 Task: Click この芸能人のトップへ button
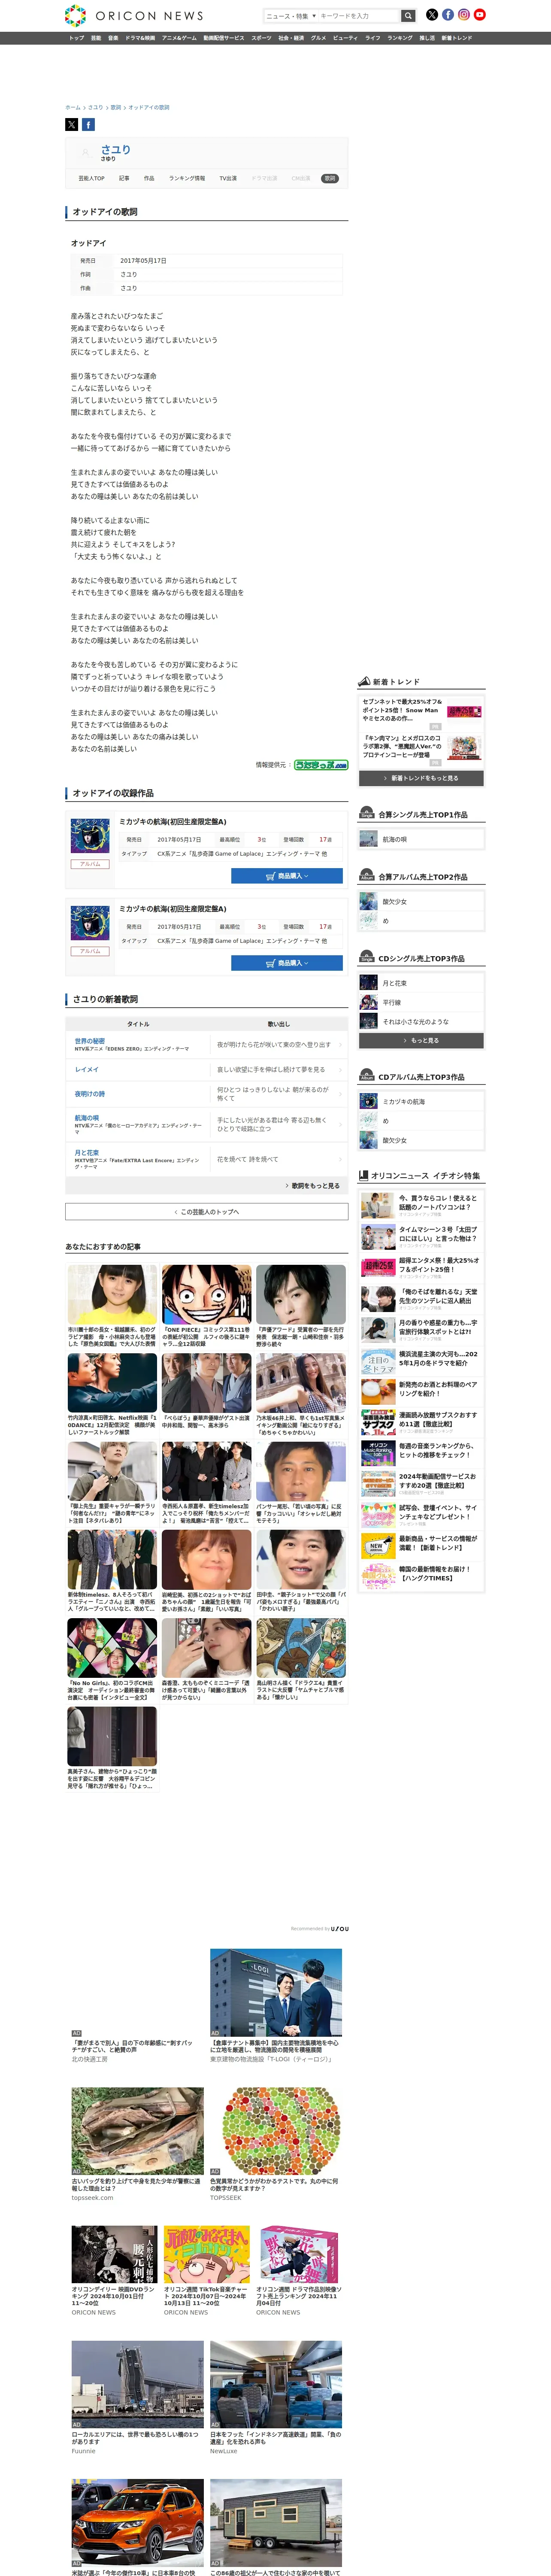pos(207,1211)
